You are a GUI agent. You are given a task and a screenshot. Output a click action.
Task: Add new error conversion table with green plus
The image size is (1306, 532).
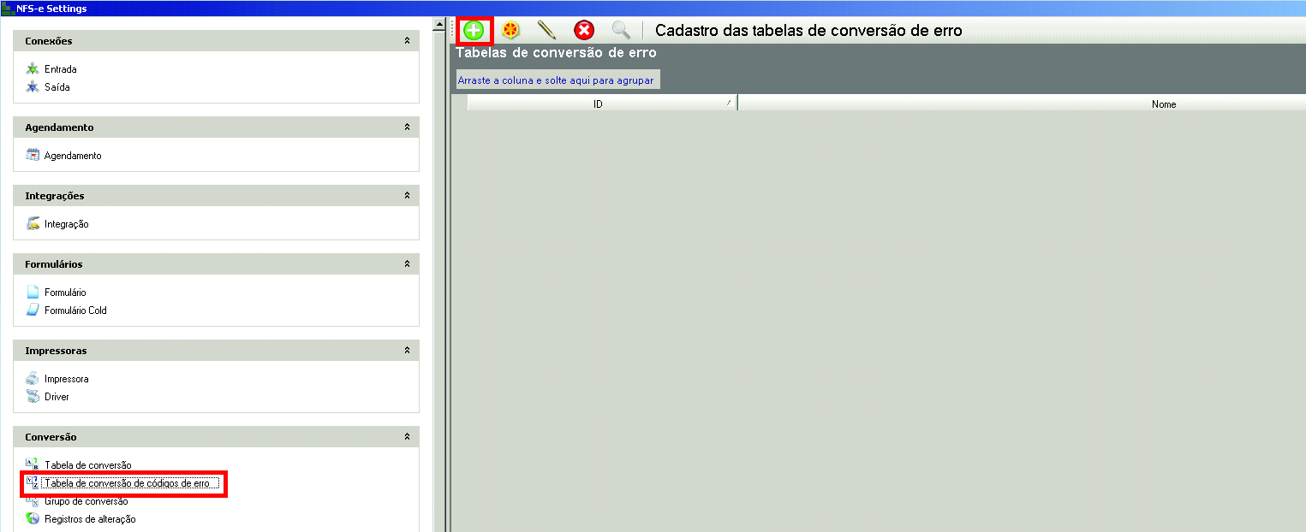click(x=474, y=31)
